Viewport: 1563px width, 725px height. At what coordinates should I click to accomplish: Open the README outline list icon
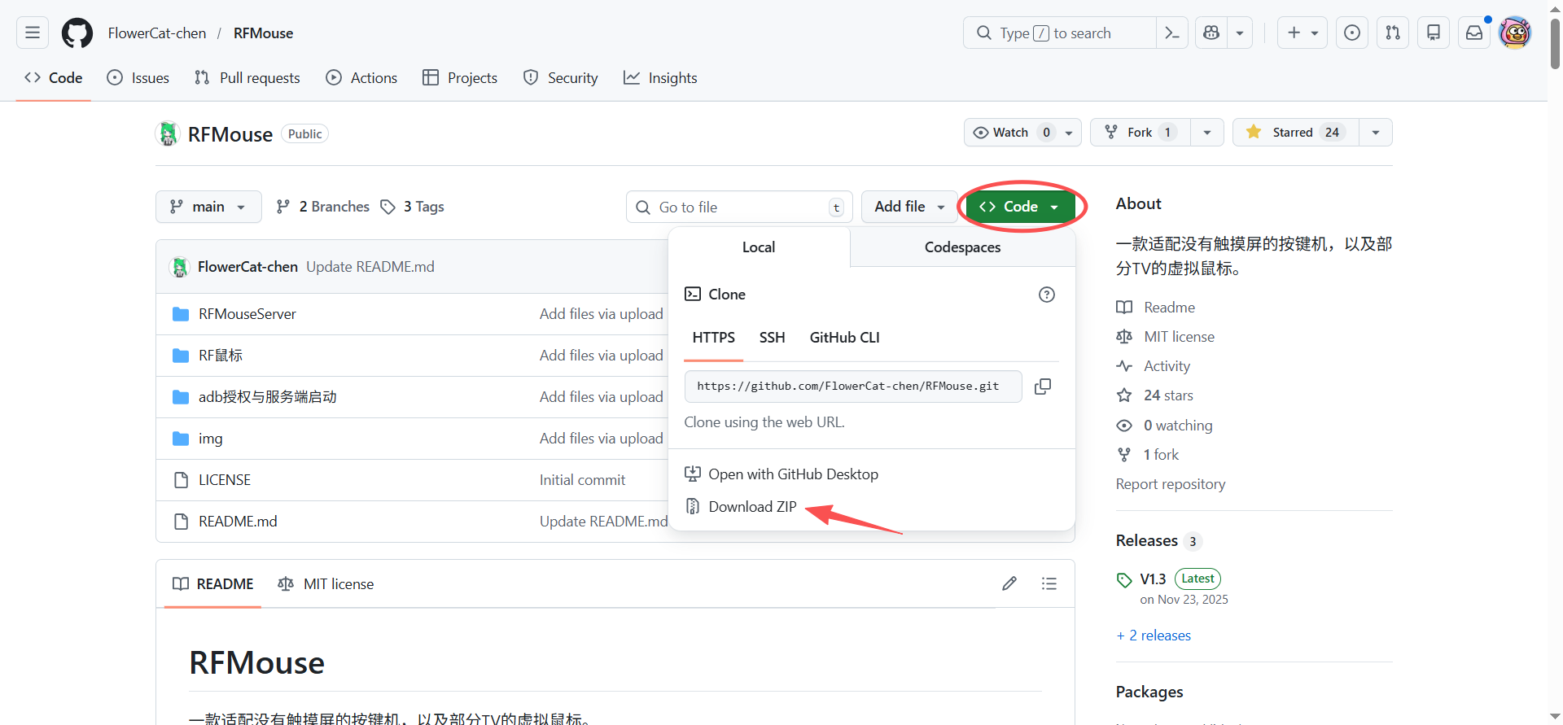1049,583
